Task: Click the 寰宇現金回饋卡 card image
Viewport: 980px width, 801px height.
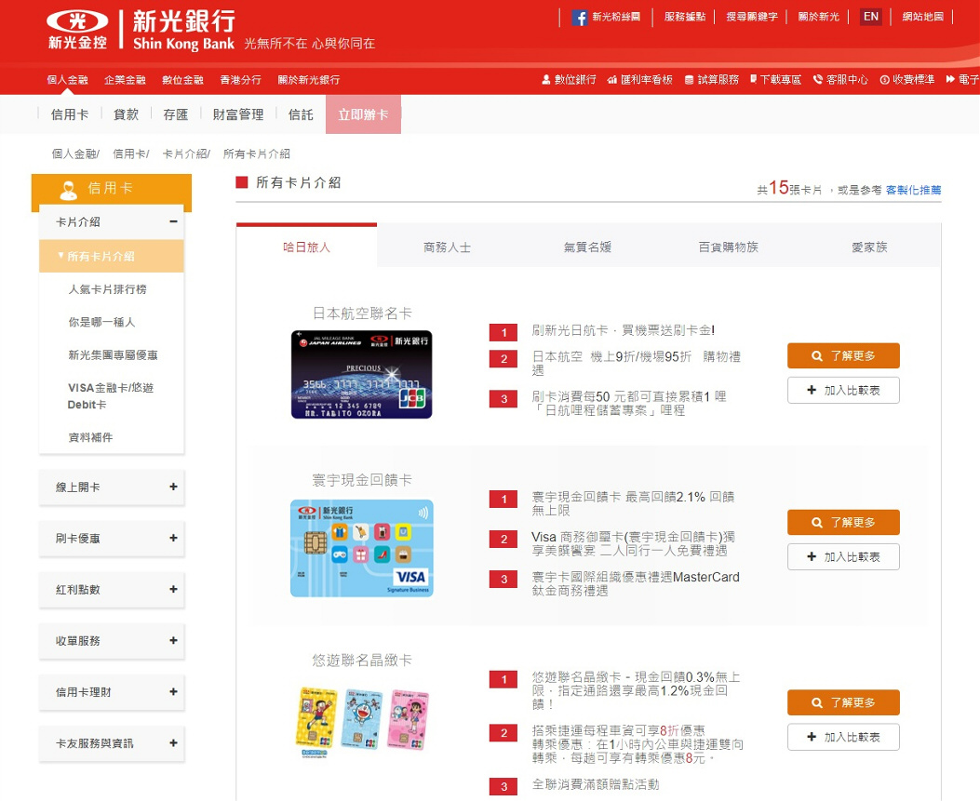Action: click(x=362, y=548)
